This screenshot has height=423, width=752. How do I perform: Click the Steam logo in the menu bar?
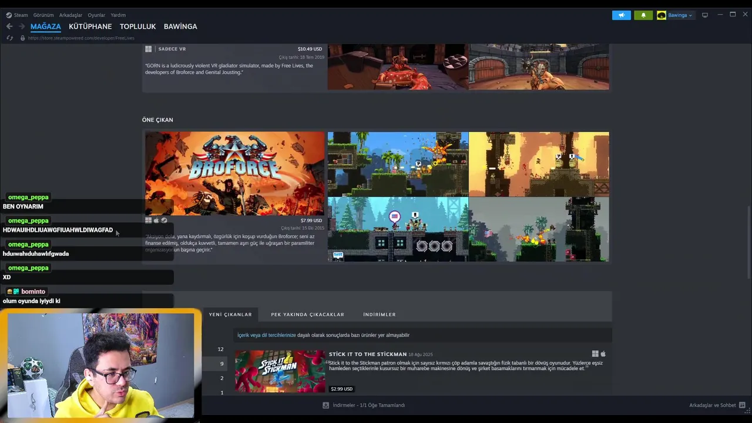tap(9, 15)
